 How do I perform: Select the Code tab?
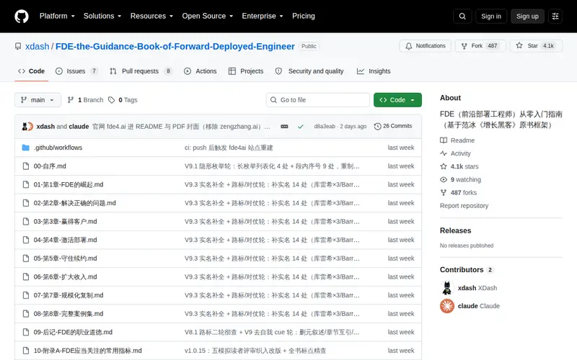[31, 71]
